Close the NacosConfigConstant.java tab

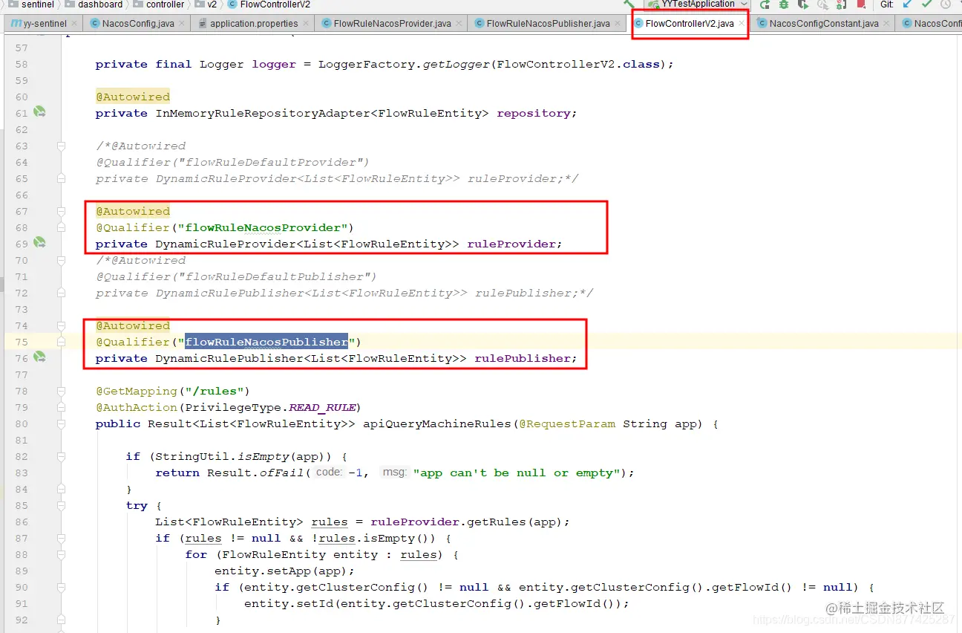tap(886, 23)
